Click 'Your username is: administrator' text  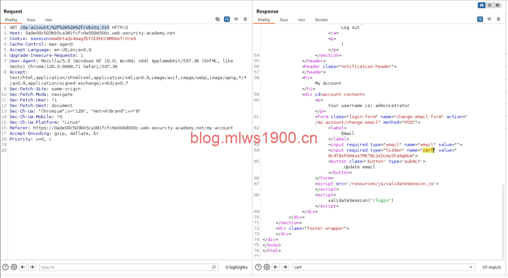(x=369, y=106)
